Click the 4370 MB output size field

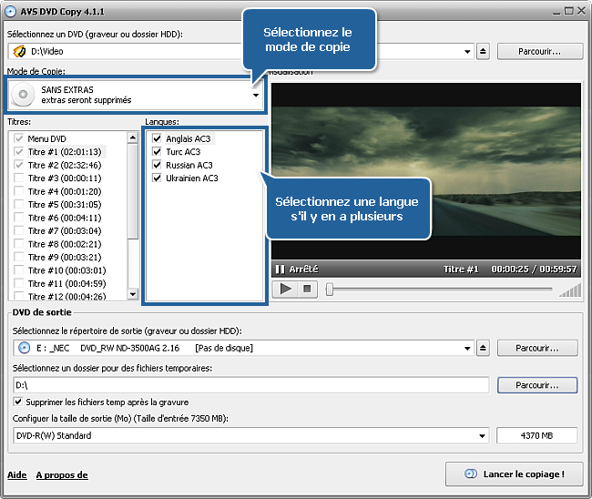coord(536,435)
